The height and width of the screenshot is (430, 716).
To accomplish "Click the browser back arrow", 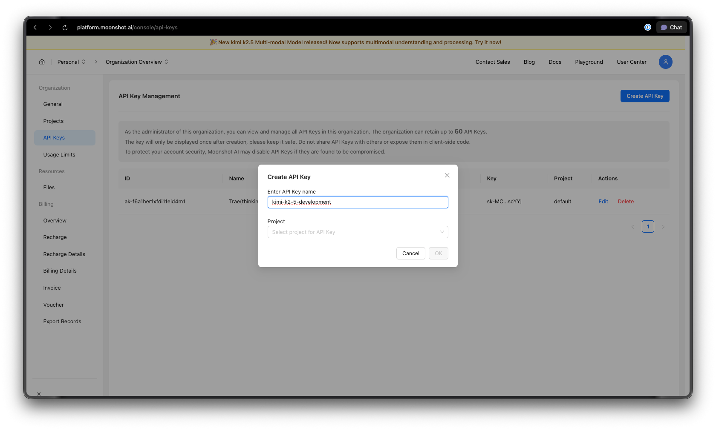I will pos(35,27).
